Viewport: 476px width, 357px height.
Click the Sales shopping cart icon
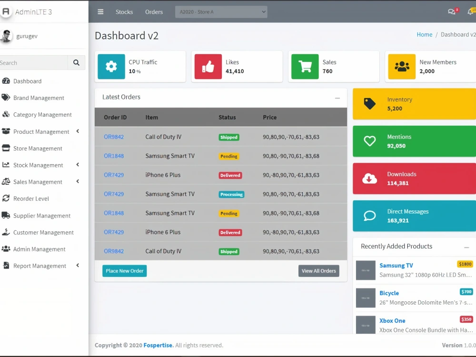(x=304, y=67)
